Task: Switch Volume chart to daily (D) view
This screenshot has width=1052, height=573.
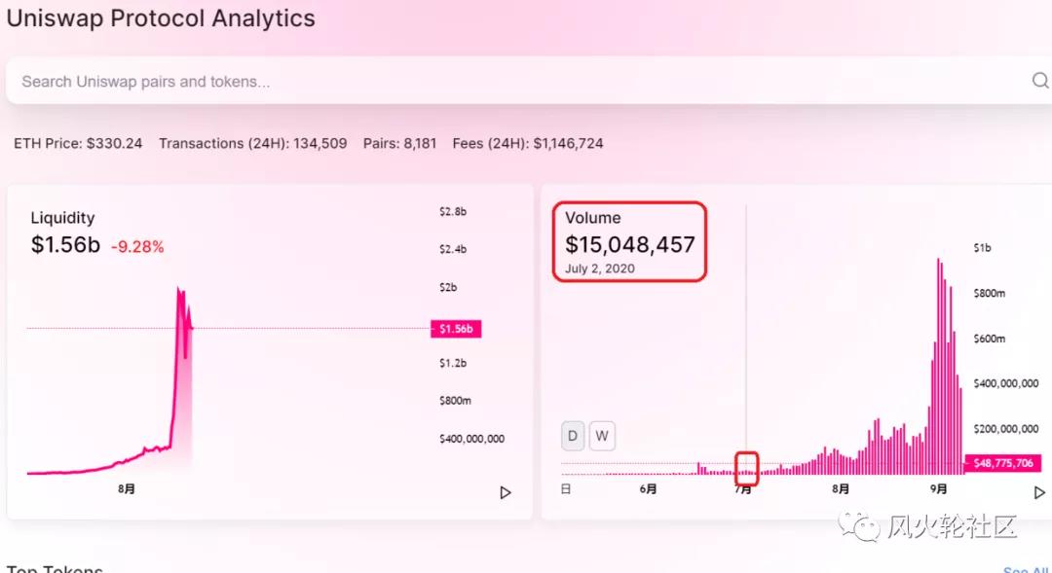Action: tap(573, 436)
